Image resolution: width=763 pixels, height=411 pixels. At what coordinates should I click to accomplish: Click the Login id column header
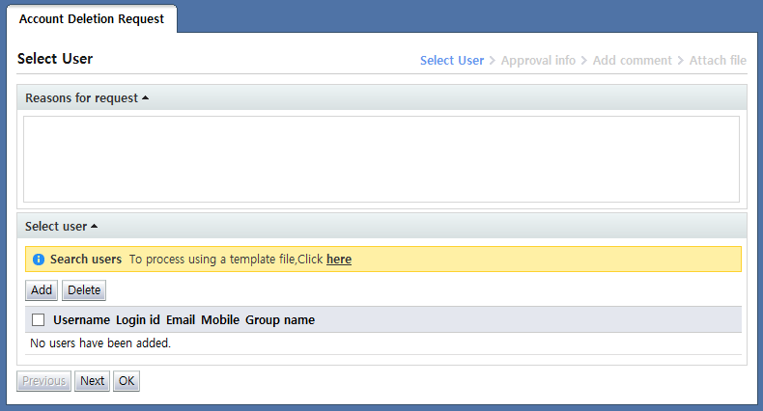coord(138,320)
